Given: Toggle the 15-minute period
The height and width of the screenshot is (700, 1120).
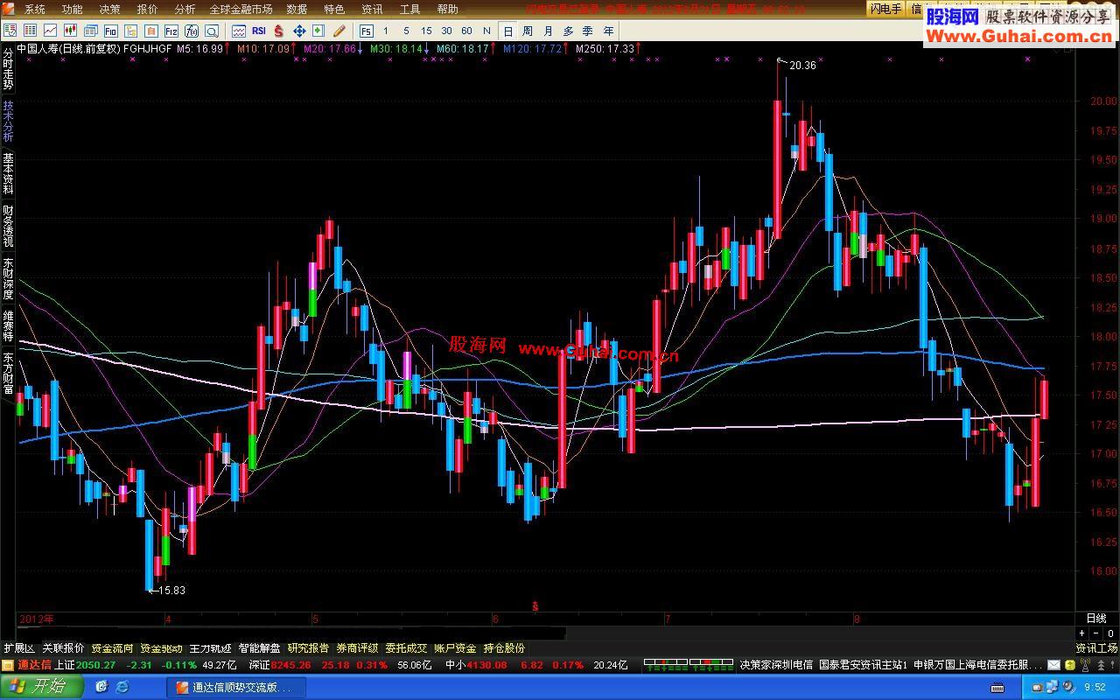Looking at the screenshot, I should [x=426, y=31].
